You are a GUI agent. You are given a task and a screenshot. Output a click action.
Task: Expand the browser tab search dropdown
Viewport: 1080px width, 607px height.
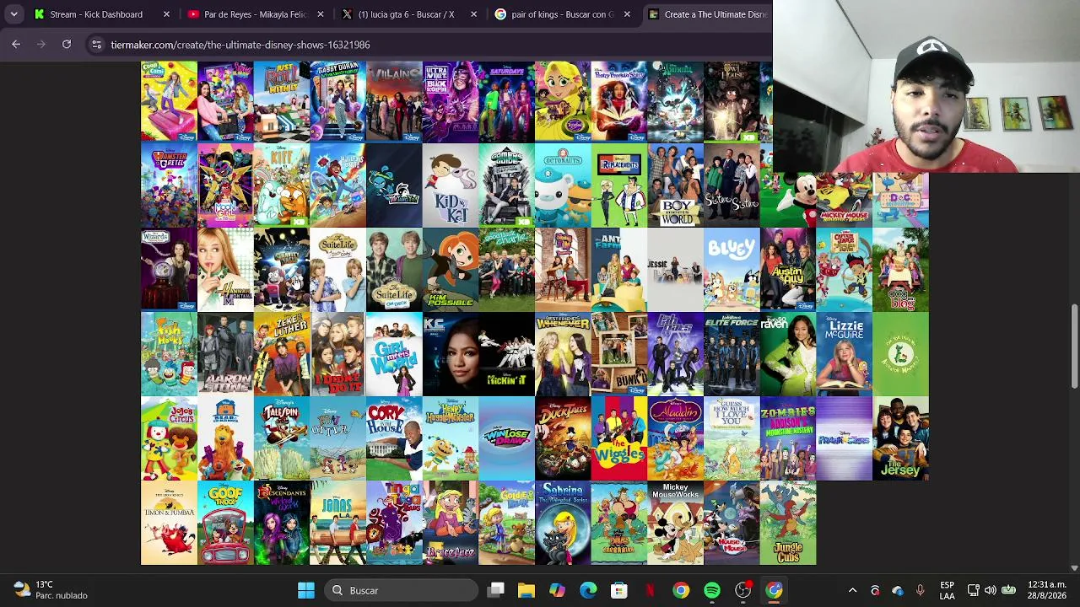[x=14, y=14]
